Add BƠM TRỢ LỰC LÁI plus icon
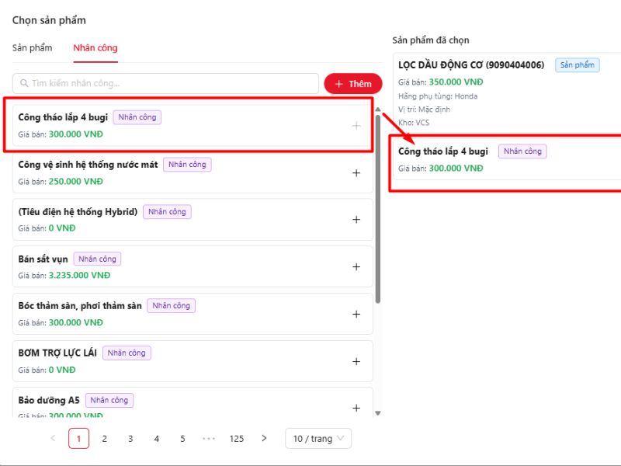This screenshot has width=621, height=466. [356, 361]
